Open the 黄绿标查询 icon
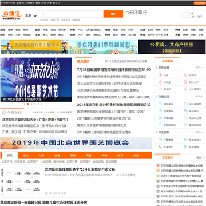206x206 pixels. [x=185, y=125]
